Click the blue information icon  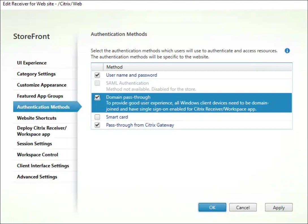point(287,51)
